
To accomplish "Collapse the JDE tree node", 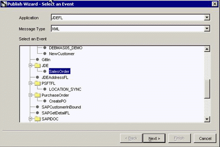I will 30,66.
